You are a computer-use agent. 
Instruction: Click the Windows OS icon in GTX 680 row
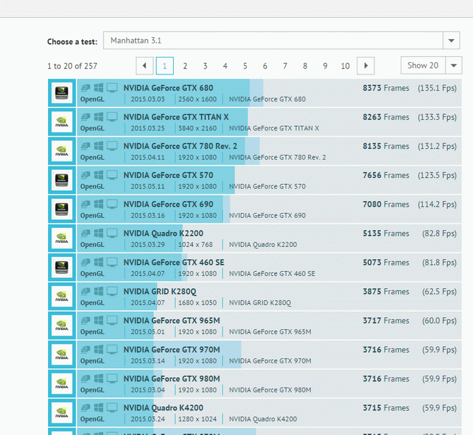[99, 87]
